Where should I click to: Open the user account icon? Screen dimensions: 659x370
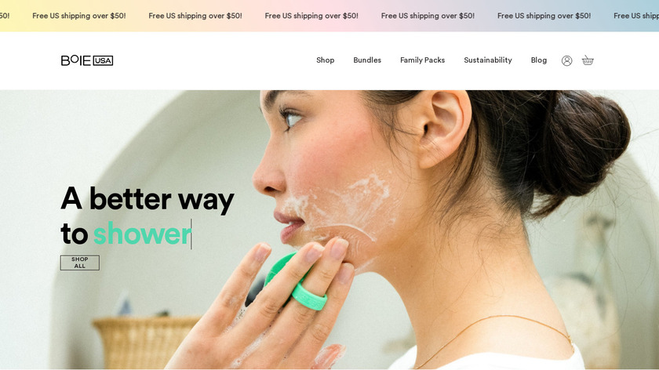(566, 60)
